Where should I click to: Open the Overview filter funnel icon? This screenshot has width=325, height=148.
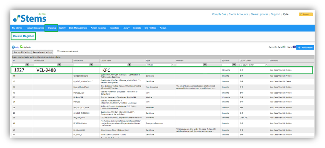pos(205,65)
